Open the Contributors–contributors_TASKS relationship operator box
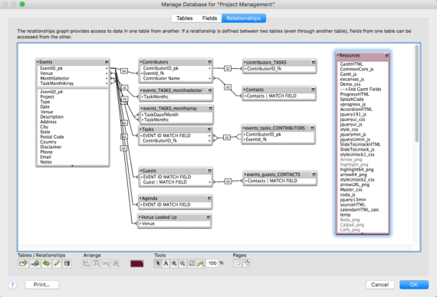Viewport: 437px width, 297px height. (x=228, y=68)
